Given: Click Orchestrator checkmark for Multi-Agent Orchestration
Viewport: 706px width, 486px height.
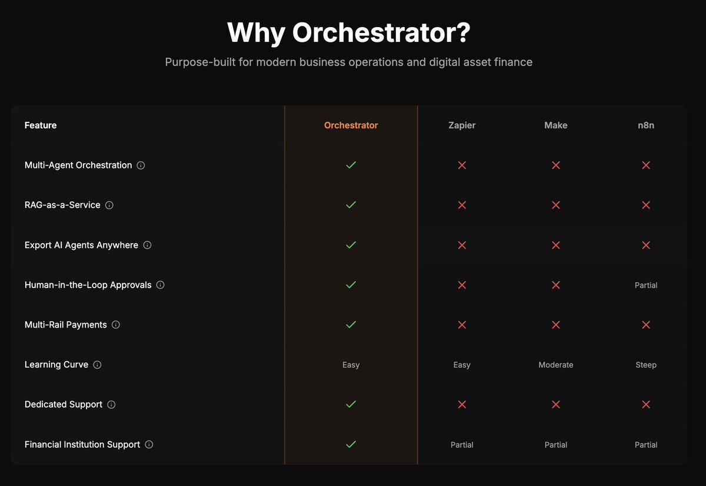Looking at the screenshot, I should coord(351,166).
